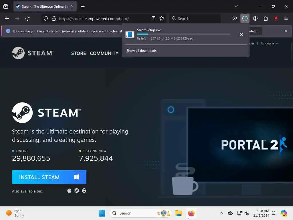Image resolution: width=293 pixels, height=220 pixels.
Task: Open the notifications bell
Action: click(274, 213)
